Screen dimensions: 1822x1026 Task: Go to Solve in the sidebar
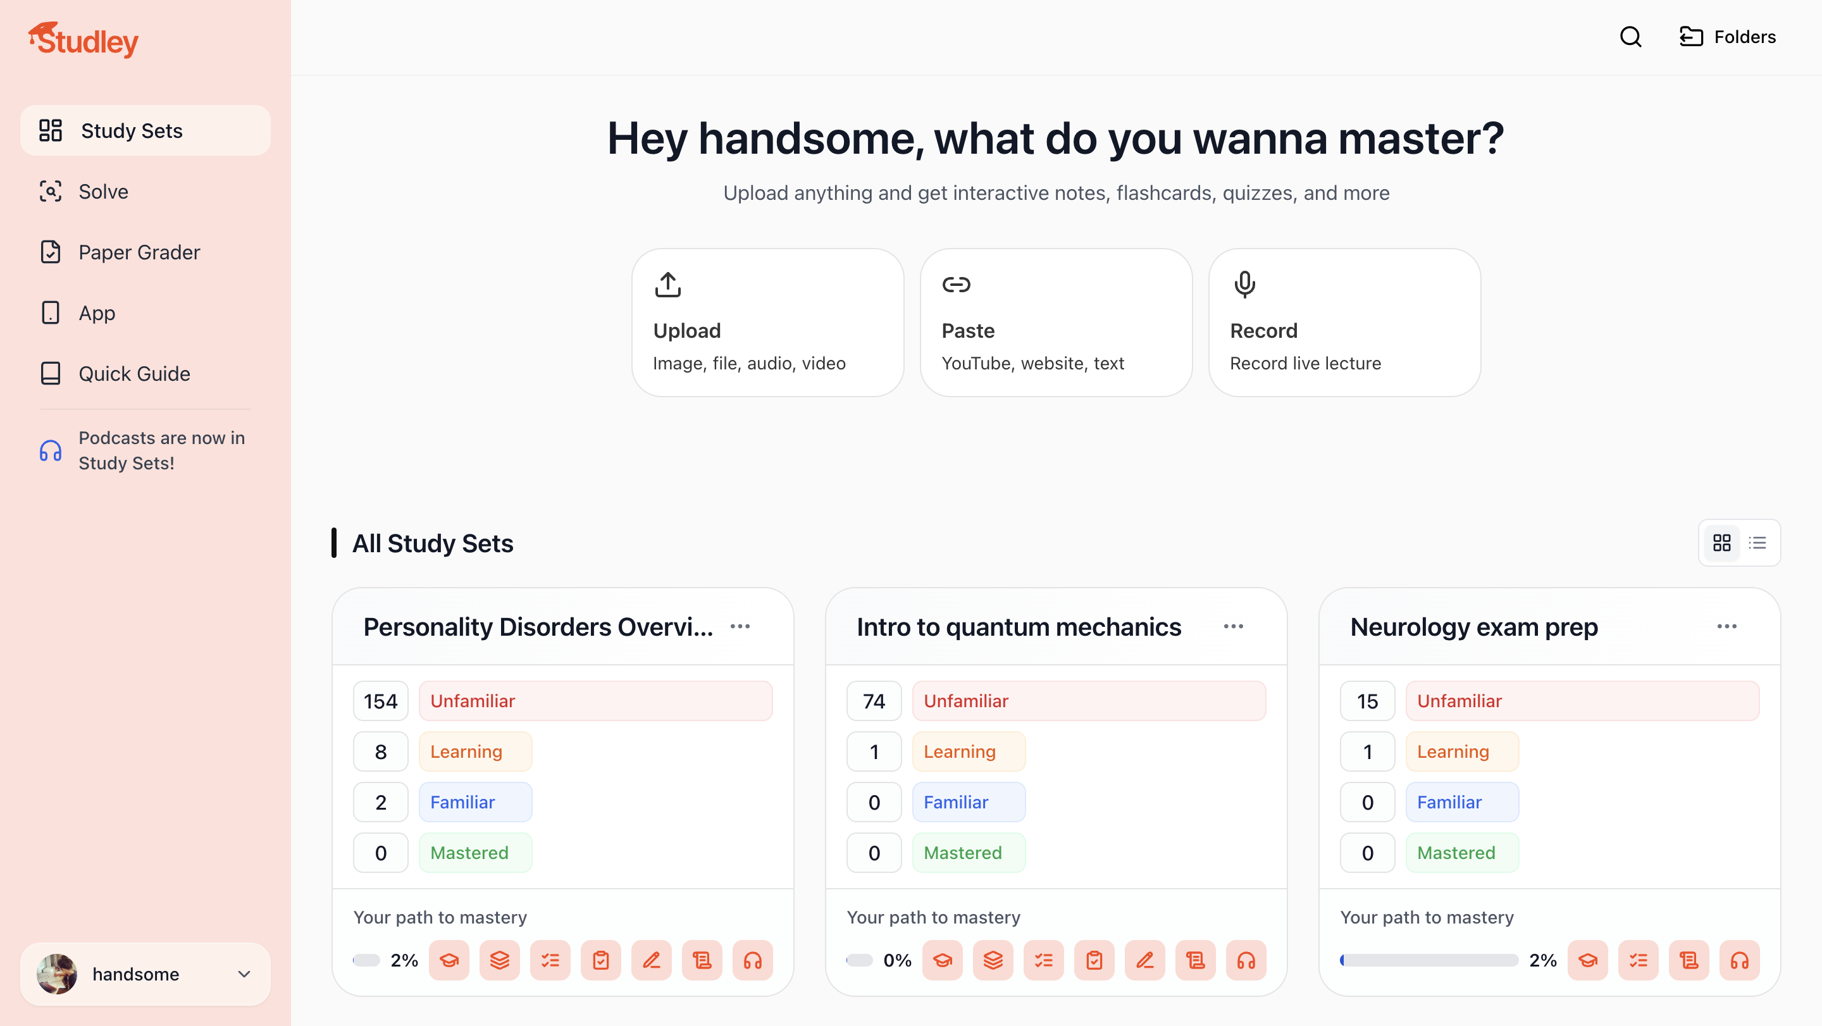click(103, 192)
